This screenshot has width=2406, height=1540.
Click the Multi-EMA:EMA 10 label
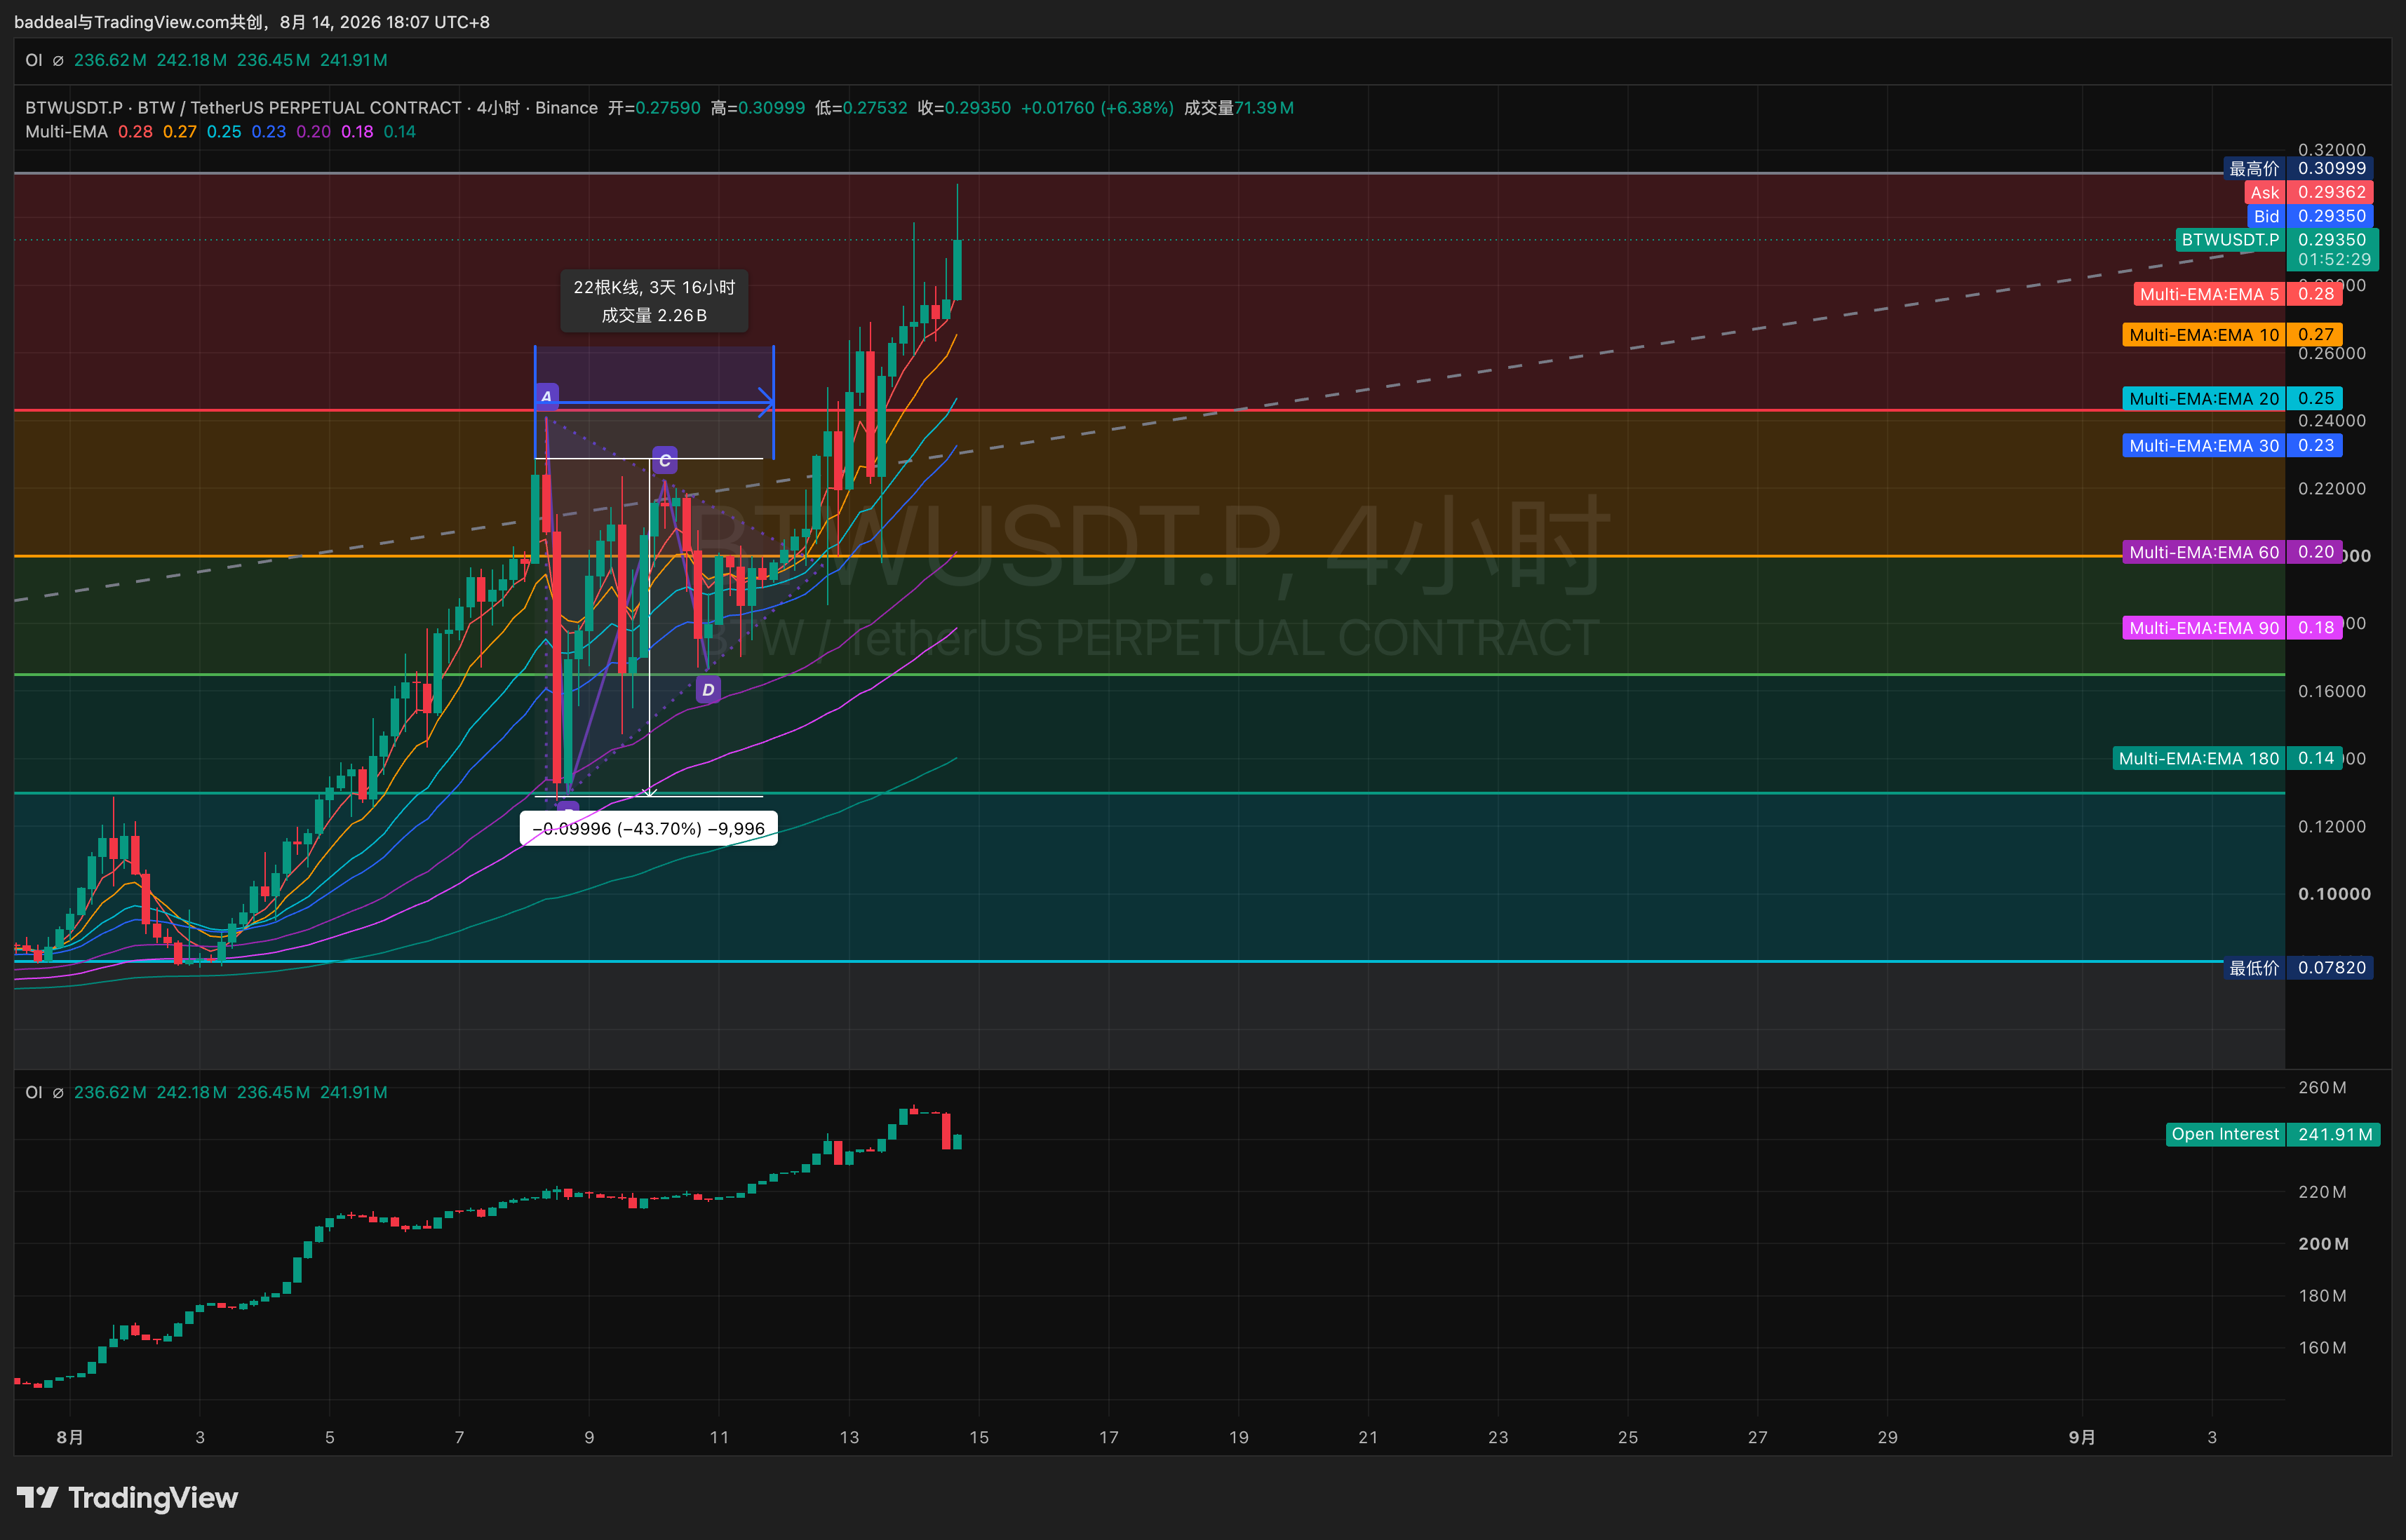pyautogui.click(x=2232, y=335)
